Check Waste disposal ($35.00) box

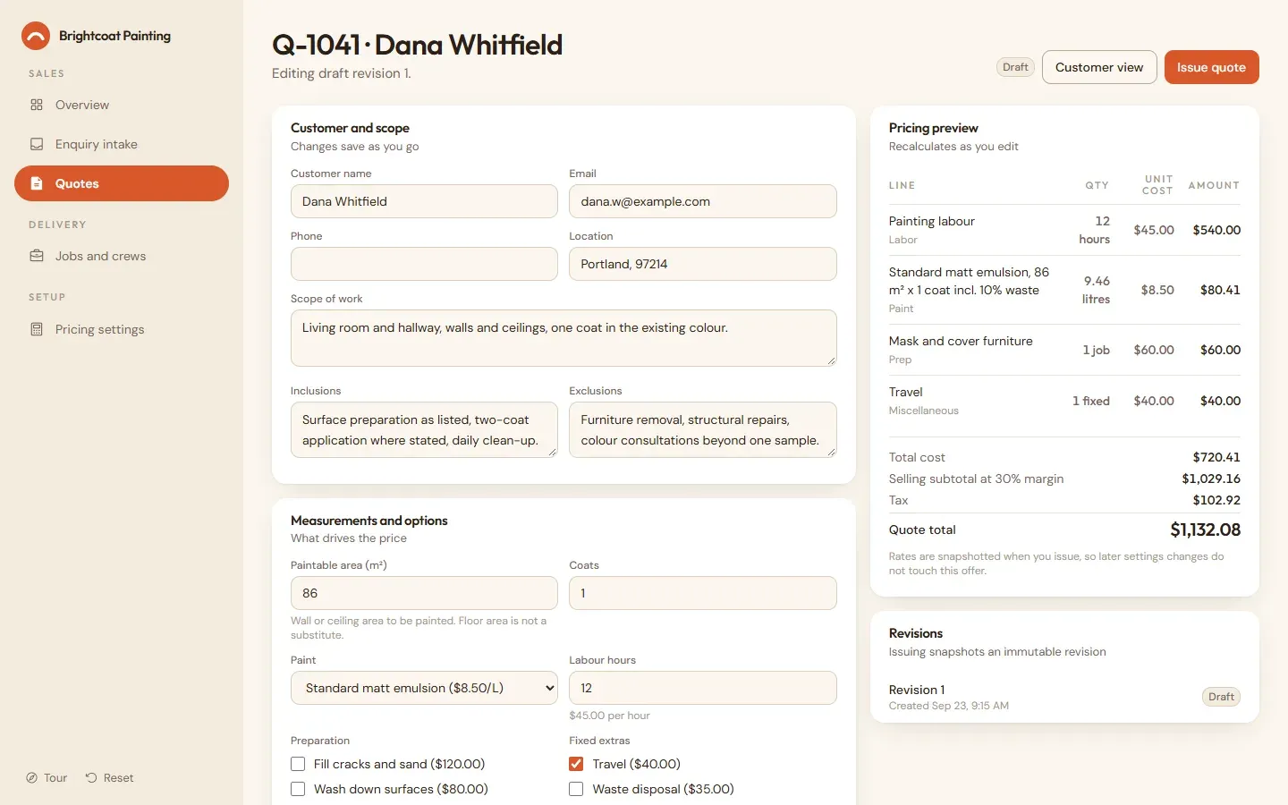tap(576, 789)
